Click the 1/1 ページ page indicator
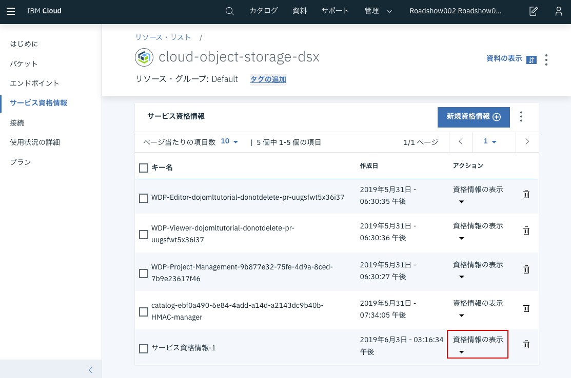The height and width of the screenshot is (378, 571). pos(421,142)
